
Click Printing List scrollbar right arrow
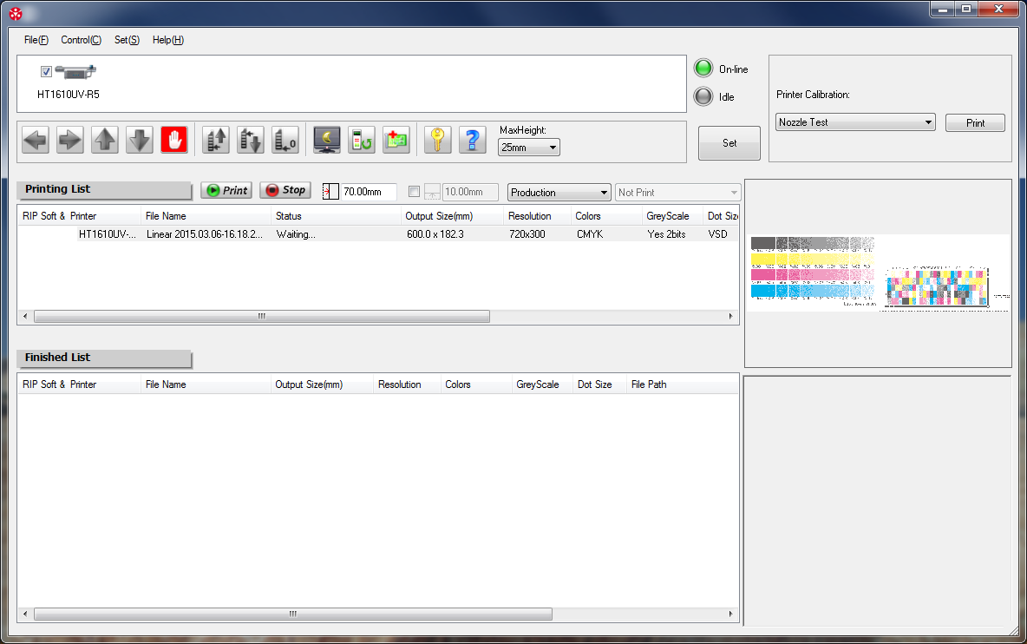(731, 317)
